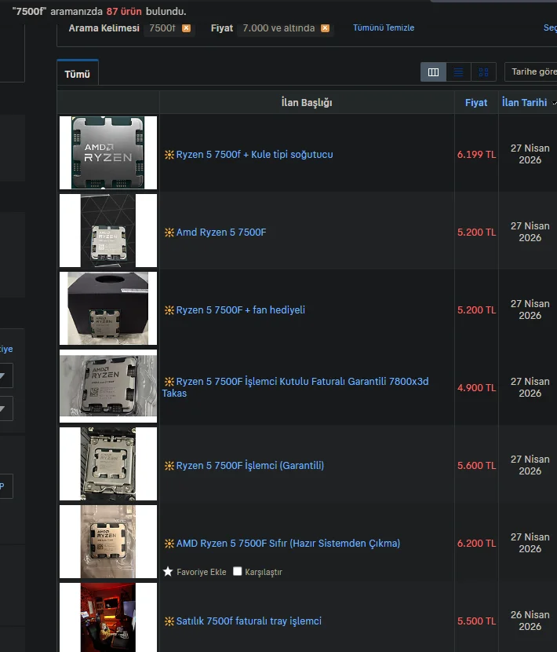Click the highlight icon before Amd Ryzen 5 7500F
Image resolution: width=557 pixels, height=652 pixels.
pyautogui.click(x=169, y=233)
